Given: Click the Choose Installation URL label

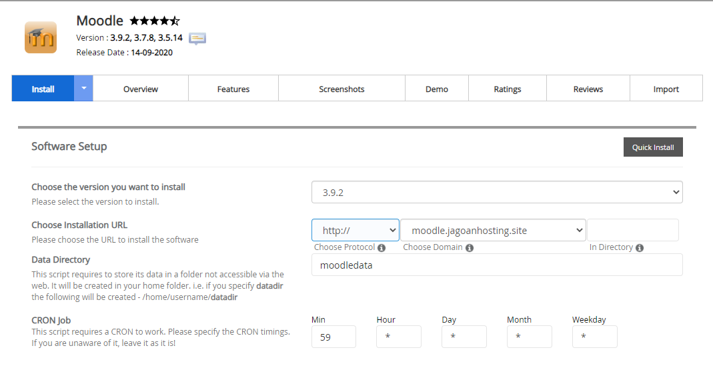Looking at the screenshot, I should point(79,225).
